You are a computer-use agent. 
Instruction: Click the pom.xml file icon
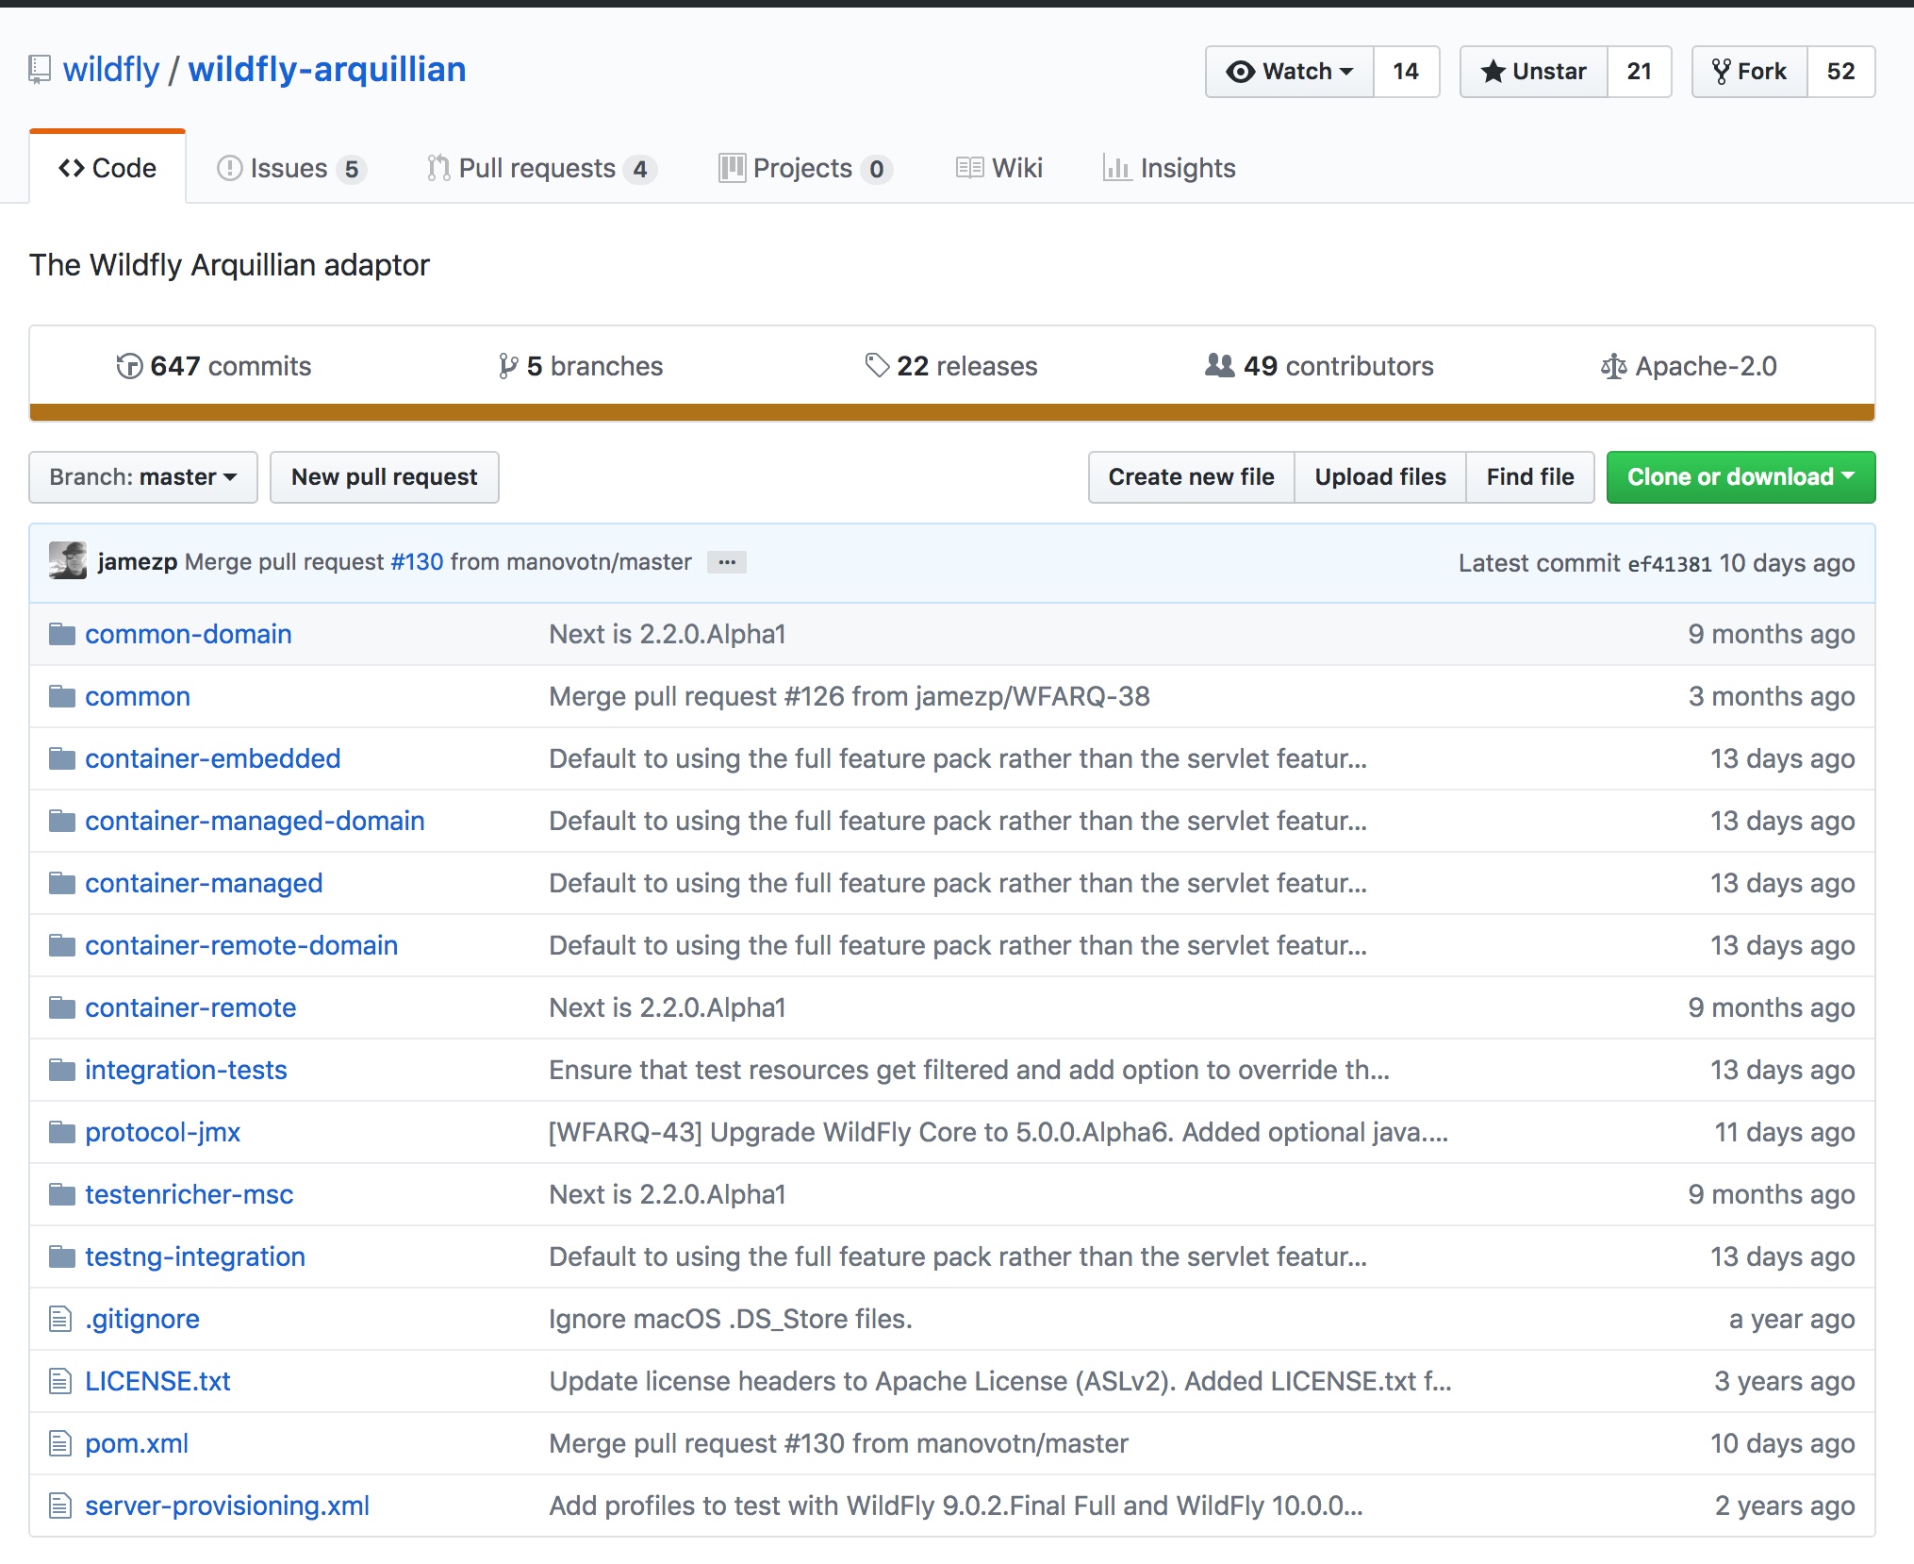click(60, 1443)
